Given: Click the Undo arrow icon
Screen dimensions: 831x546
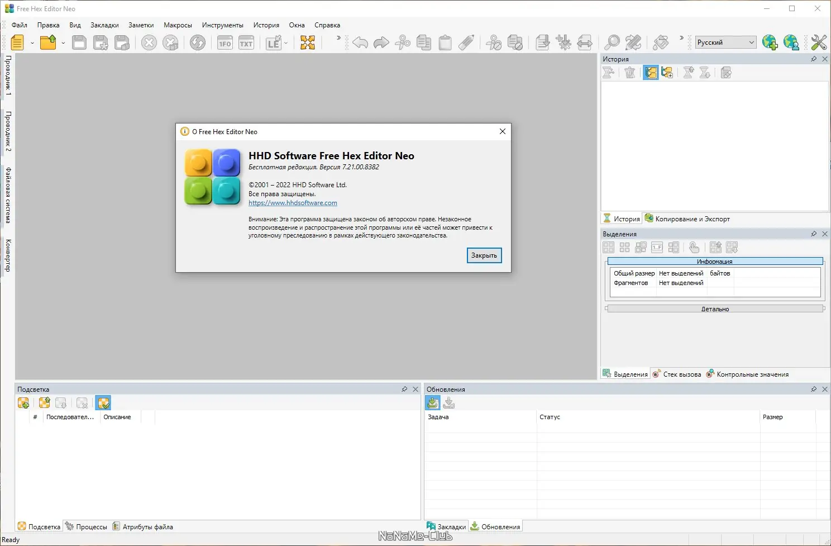Looking at the screenshot, I should [360, 42].
